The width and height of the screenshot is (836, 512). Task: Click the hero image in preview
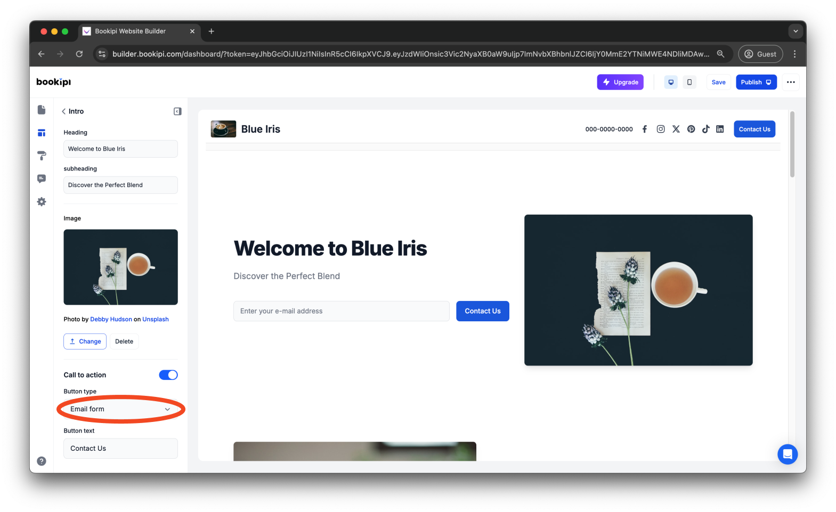[x=638, y=290]
